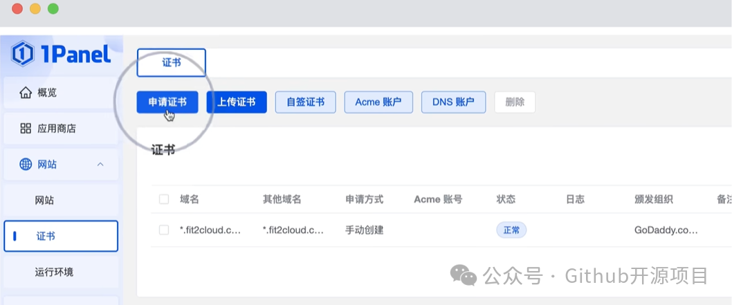The height and width of the screenshot is (305, 732).
Task: Click the 申请证书 button
Action: (167, 102)
